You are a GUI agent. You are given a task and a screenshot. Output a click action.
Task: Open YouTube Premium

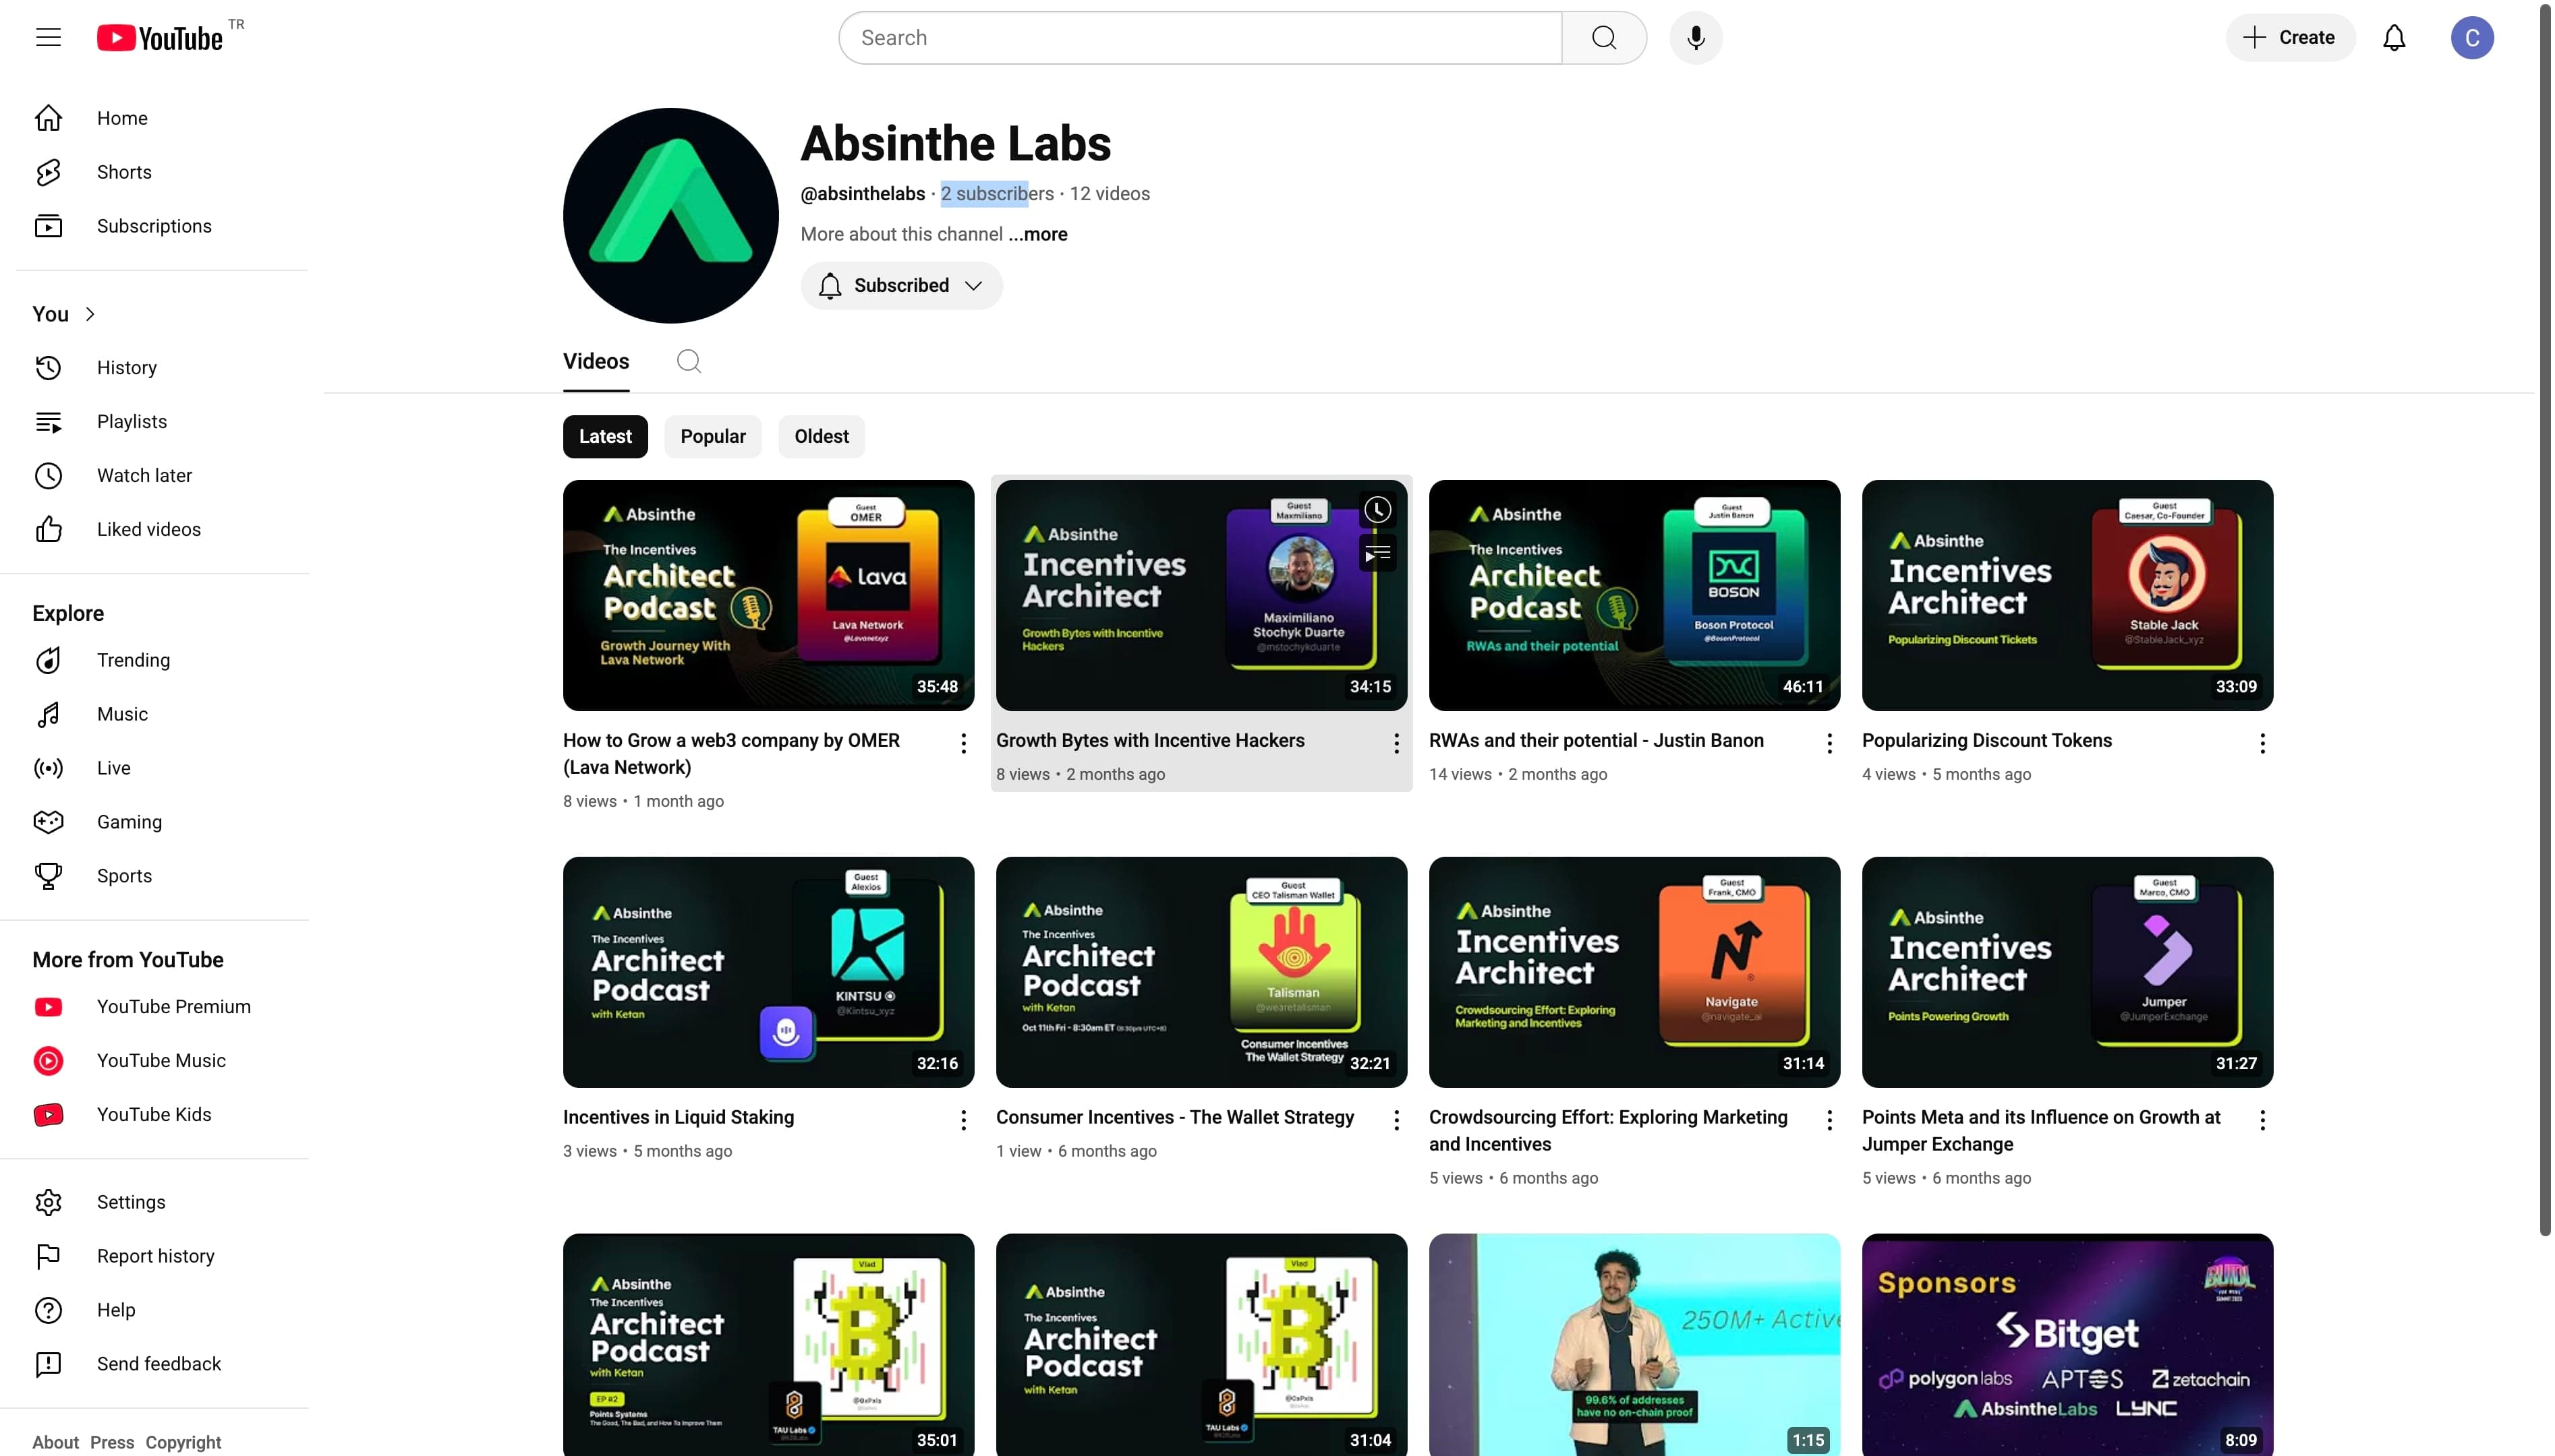click(x=162, y=1006)
